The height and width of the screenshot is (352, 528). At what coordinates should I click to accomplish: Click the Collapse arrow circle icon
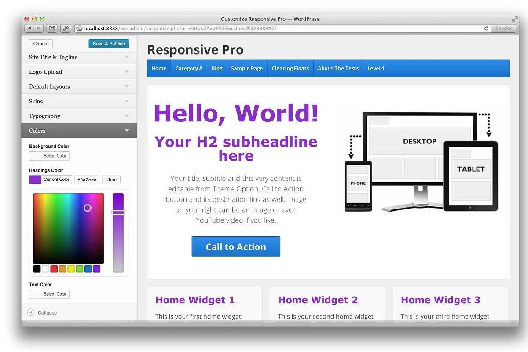coord(31,312)
